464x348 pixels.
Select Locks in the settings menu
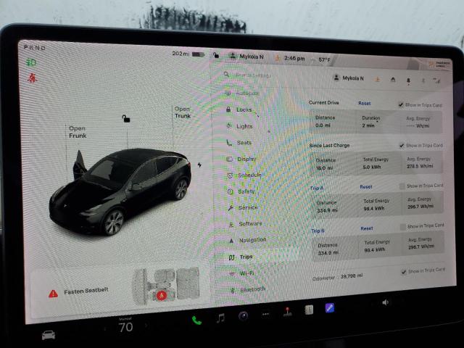click(x=244, y=109)
